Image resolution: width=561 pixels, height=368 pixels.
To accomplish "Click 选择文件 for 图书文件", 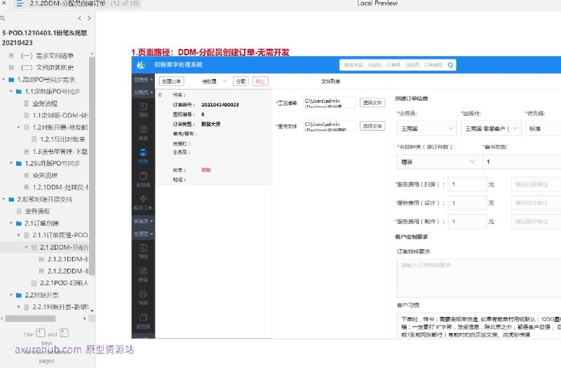I will point(372,126).
